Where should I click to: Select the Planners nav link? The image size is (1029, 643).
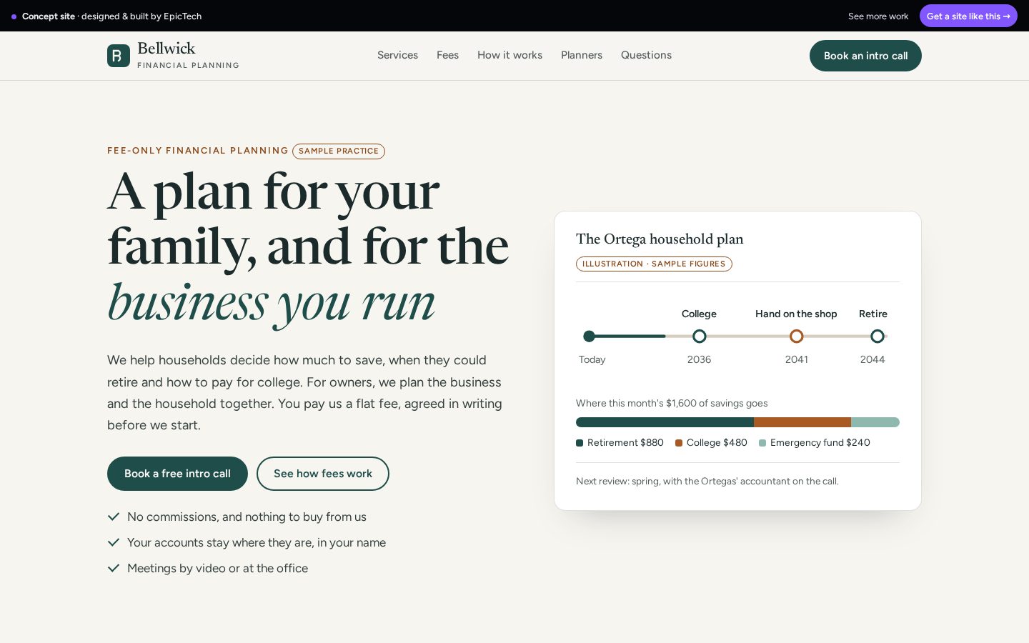point(582,55)
